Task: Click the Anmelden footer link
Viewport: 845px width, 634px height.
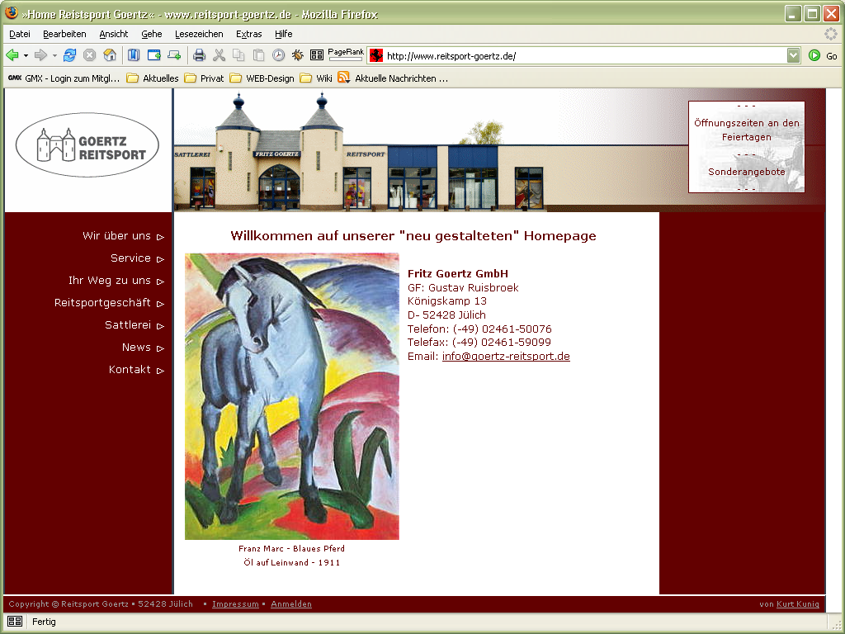Action: pos(291,603)
